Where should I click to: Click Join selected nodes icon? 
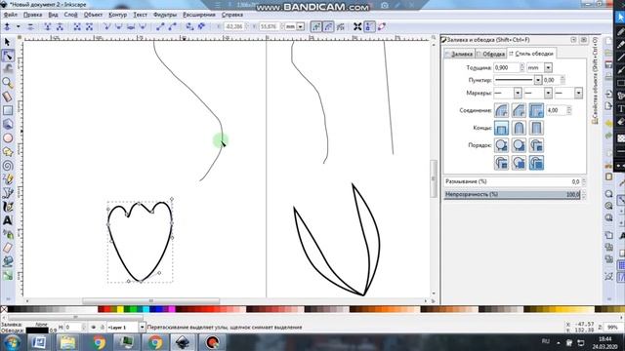pyautogui.click(x=48, y=26)
